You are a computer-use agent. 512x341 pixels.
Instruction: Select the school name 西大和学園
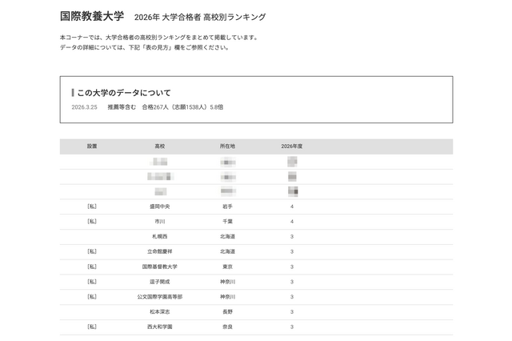pyautogui.click(x=160, y=327)
